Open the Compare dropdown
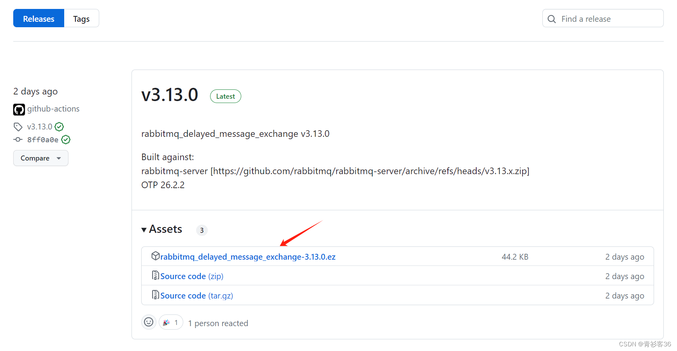The height and width of the screenshot is (351, 677). (41, 158)
